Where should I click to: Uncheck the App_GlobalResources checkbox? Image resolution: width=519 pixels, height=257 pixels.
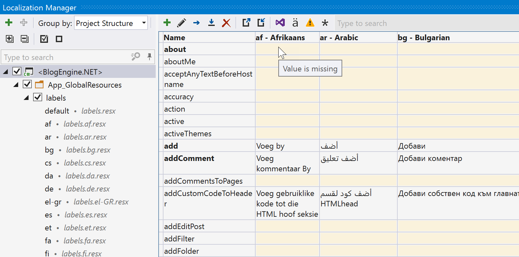click(x=27, y=84)
